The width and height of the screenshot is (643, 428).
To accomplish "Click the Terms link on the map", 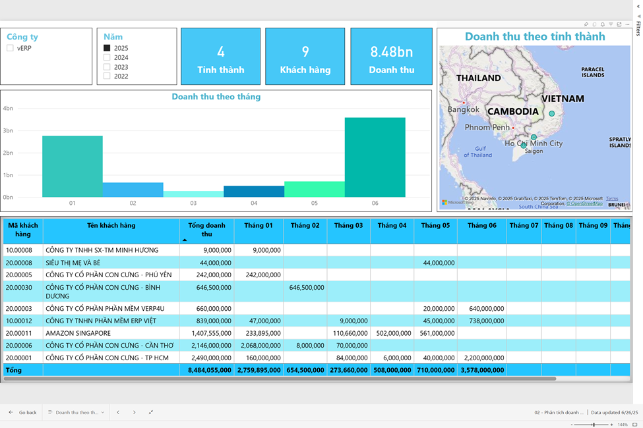I will (x=612, y=198).
